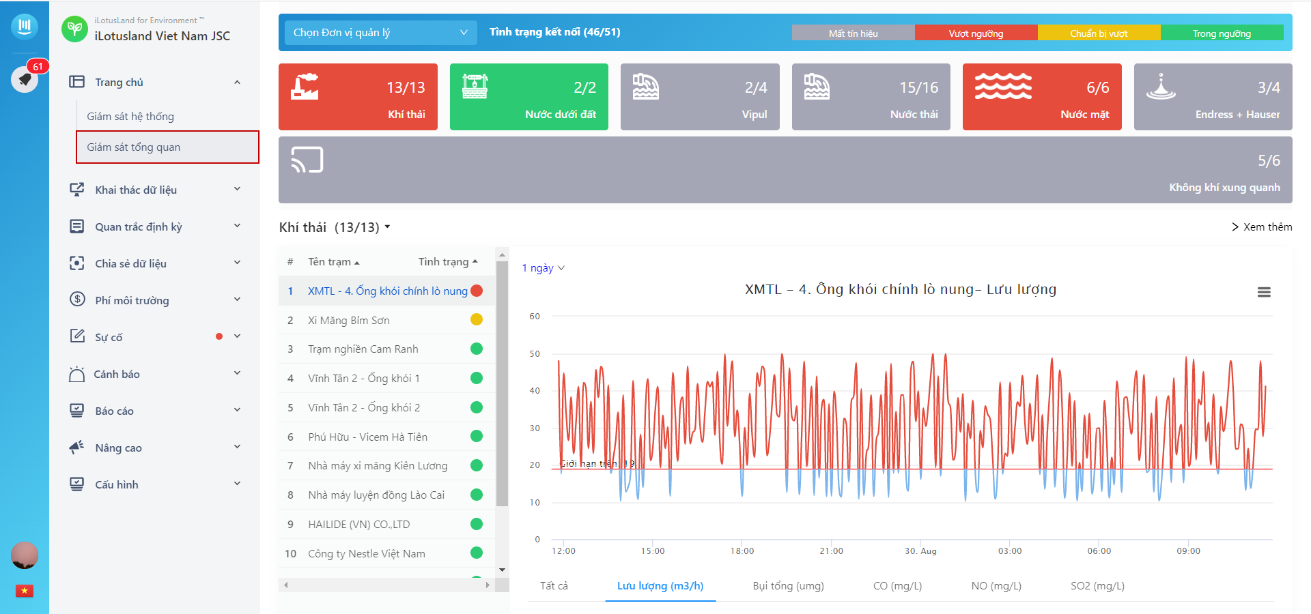Click horizontal scrollbar right arrow under station list
The height and width of the screenshot is (614, 1311).
pos(488,585)
